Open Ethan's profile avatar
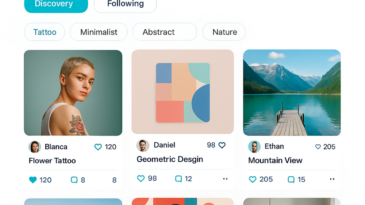This screenshot has width=365, height=205. pos(254,146)
